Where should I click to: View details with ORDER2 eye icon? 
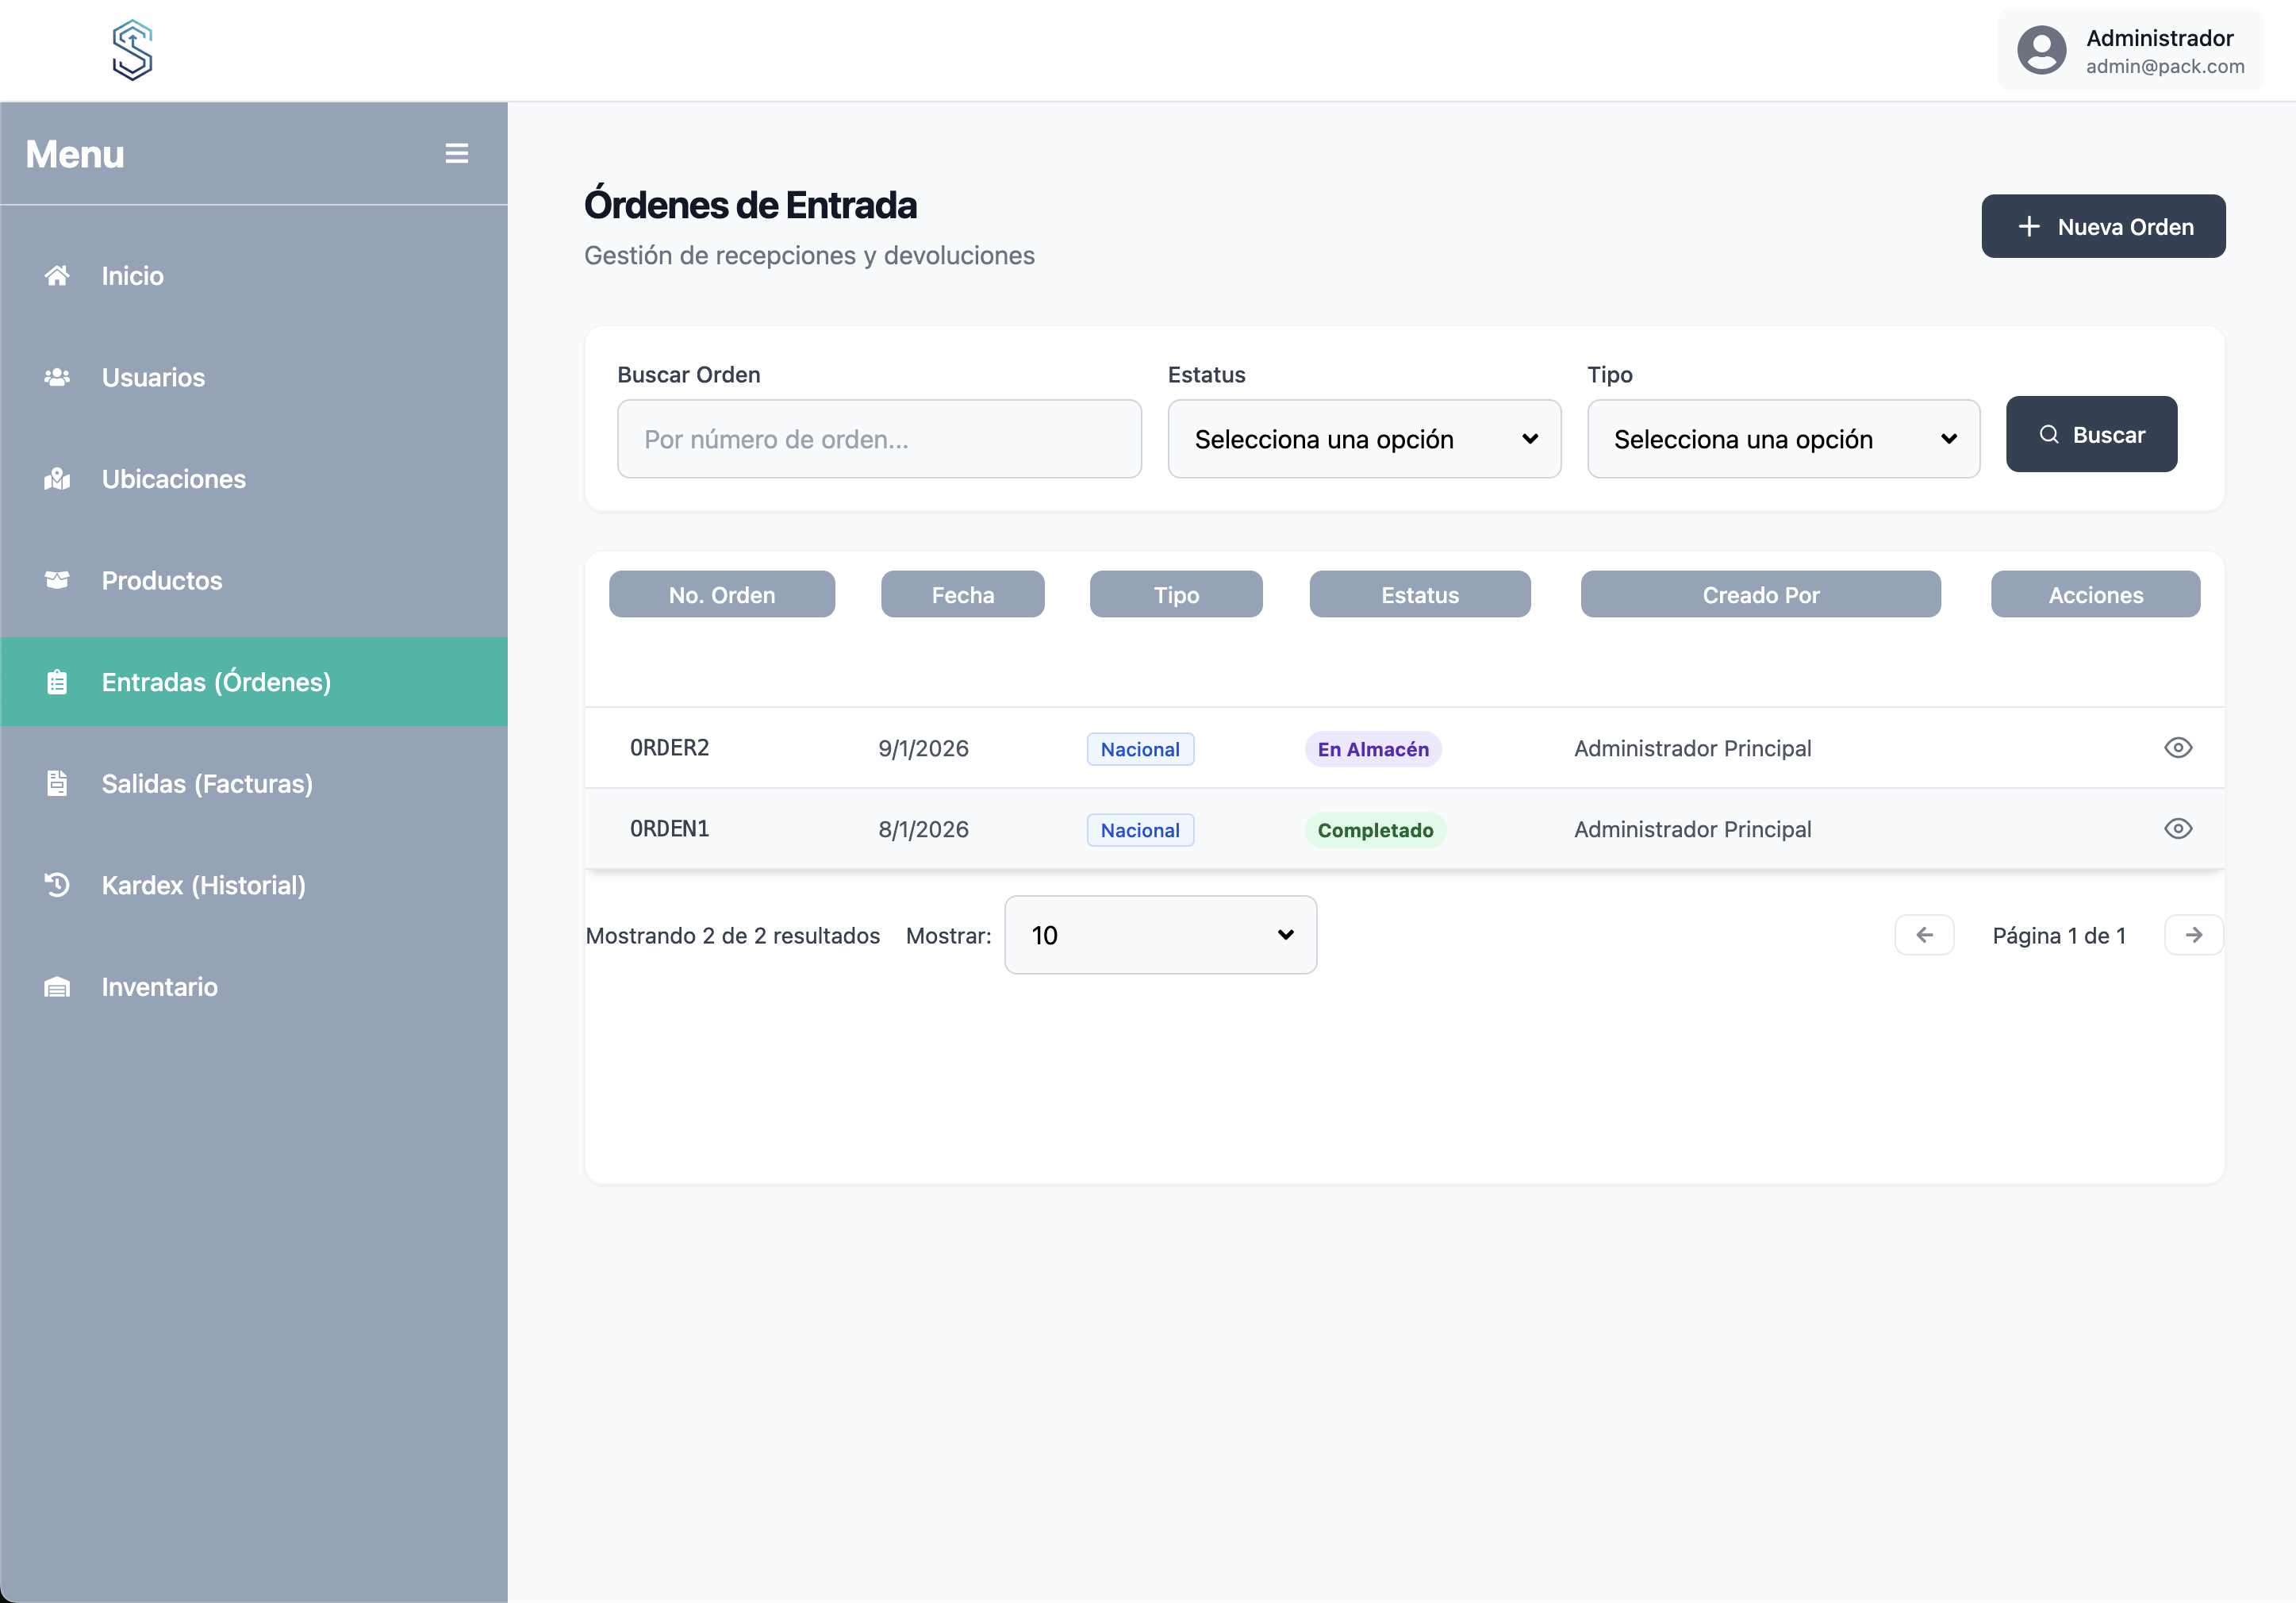point(2178,748)
